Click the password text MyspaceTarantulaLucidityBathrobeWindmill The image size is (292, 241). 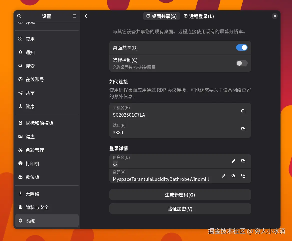click(x=161, y=179)
